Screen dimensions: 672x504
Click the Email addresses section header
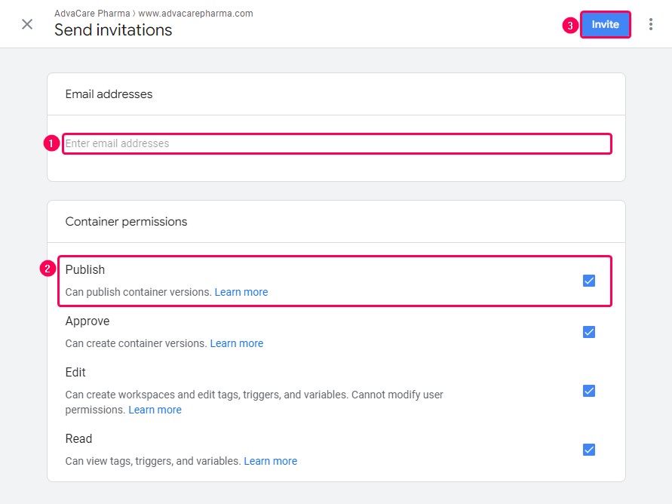click(x=109, y=94)
